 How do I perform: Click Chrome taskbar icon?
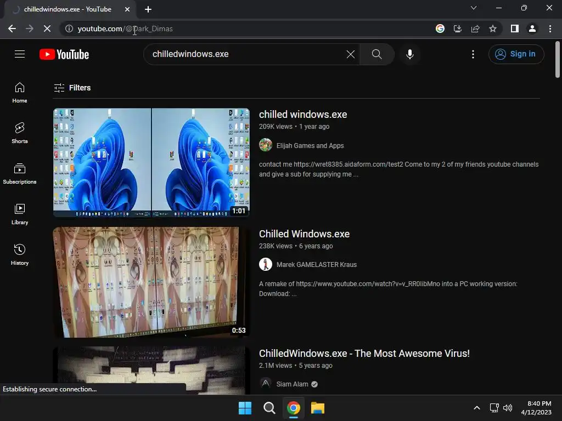pyautogui.click(x=293, y=408)
